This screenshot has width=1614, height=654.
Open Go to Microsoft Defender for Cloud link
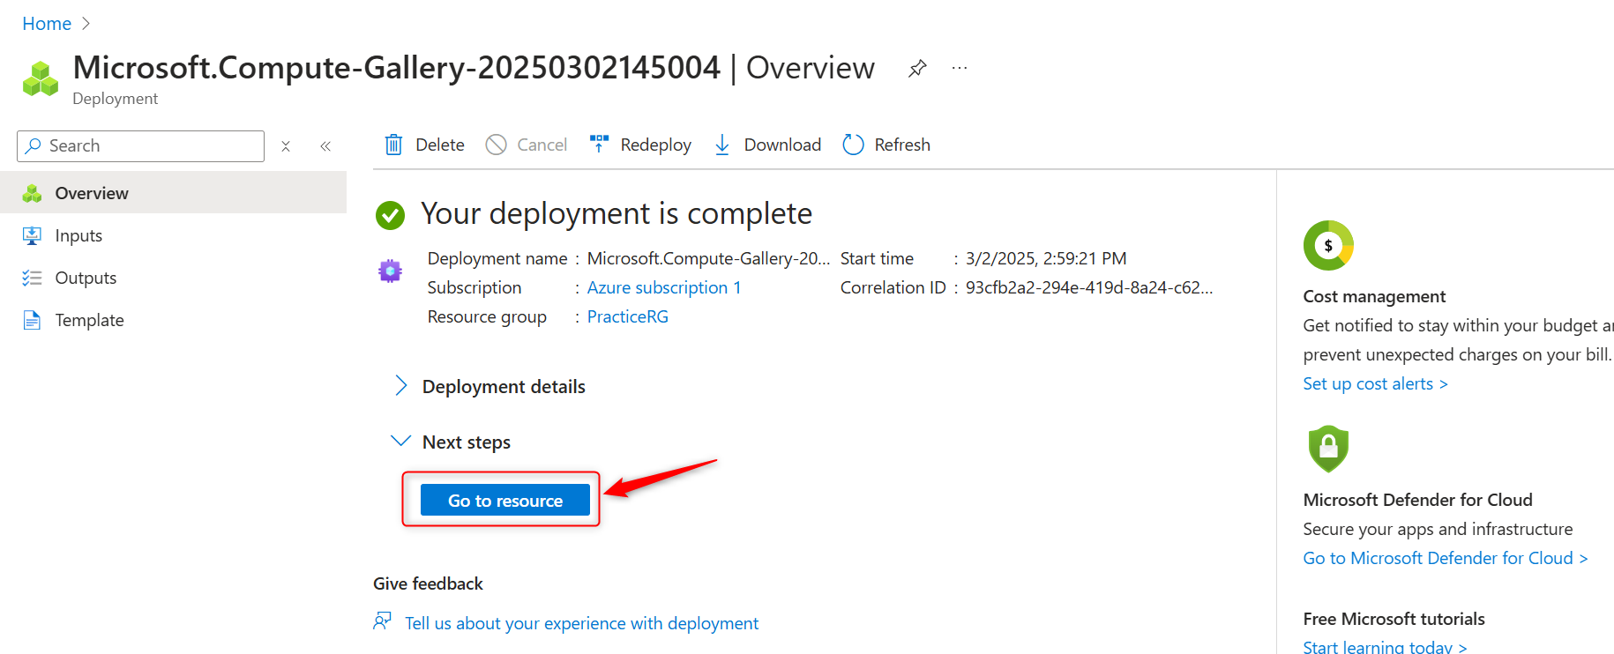1446,558
